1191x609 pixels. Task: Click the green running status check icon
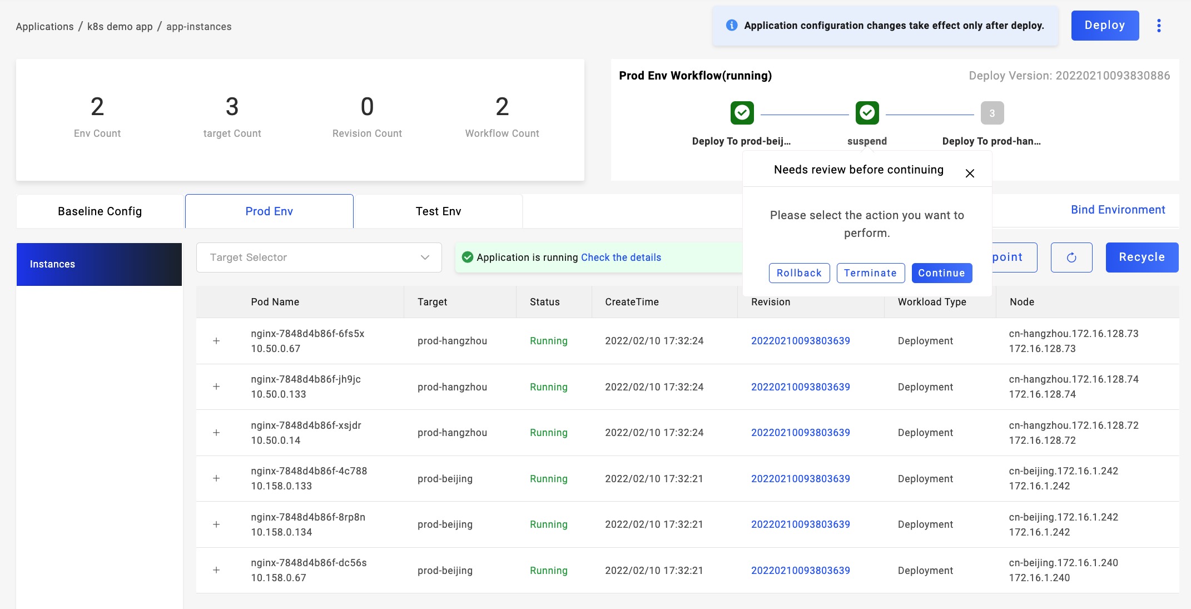coord(468,257)
